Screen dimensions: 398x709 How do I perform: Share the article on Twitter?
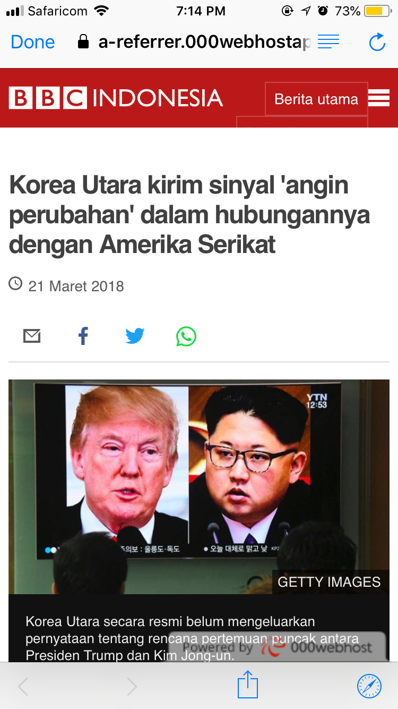click(x=135, y=336)
